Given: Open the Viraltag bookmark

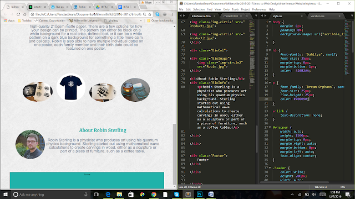Looking at the screenshot, I should 111,20.
